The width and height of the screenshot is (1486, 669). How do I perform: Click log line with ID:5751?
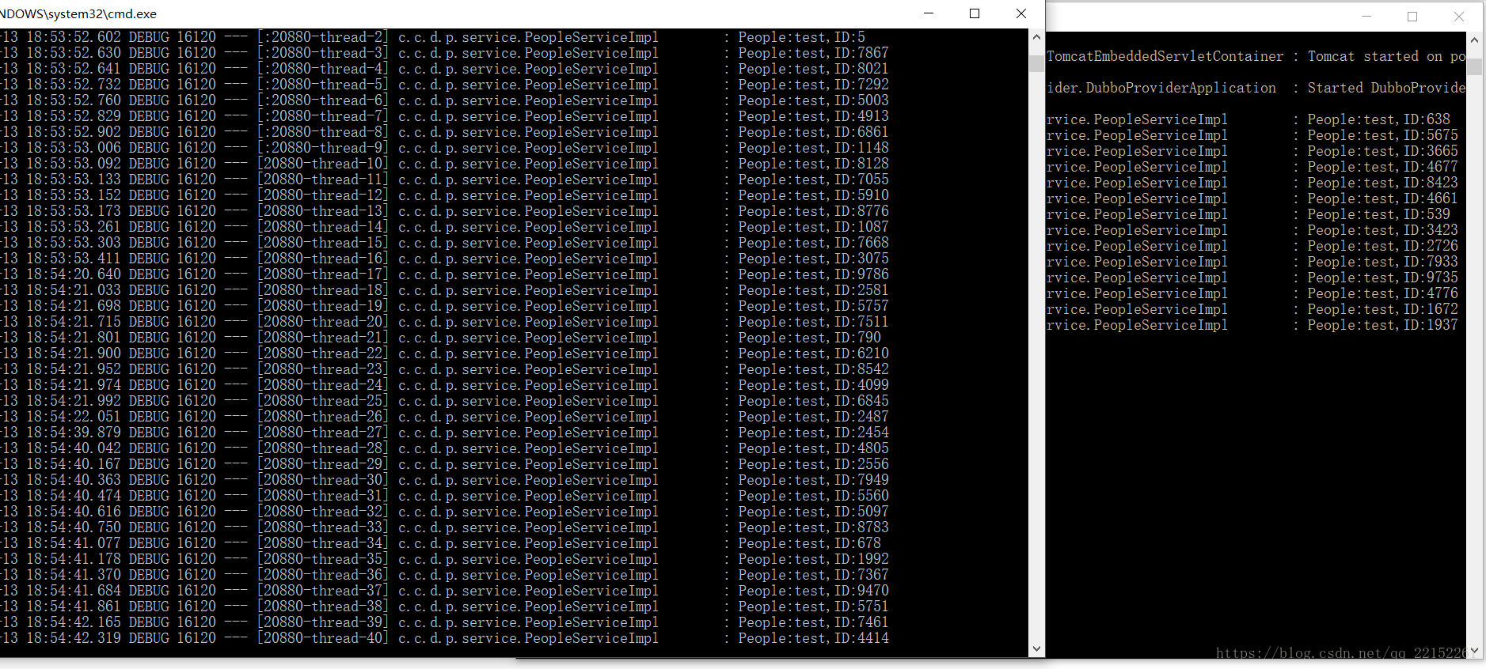444,607
